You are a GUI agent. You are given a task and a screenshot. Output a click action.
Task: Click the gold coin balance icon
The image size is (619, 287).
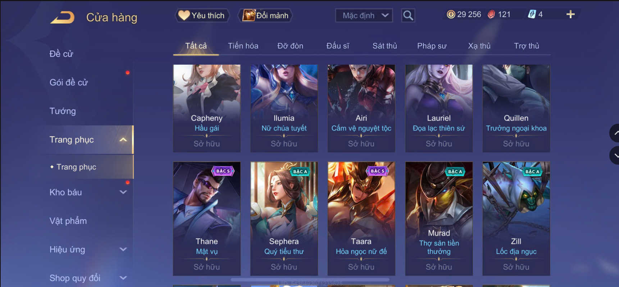451,14
